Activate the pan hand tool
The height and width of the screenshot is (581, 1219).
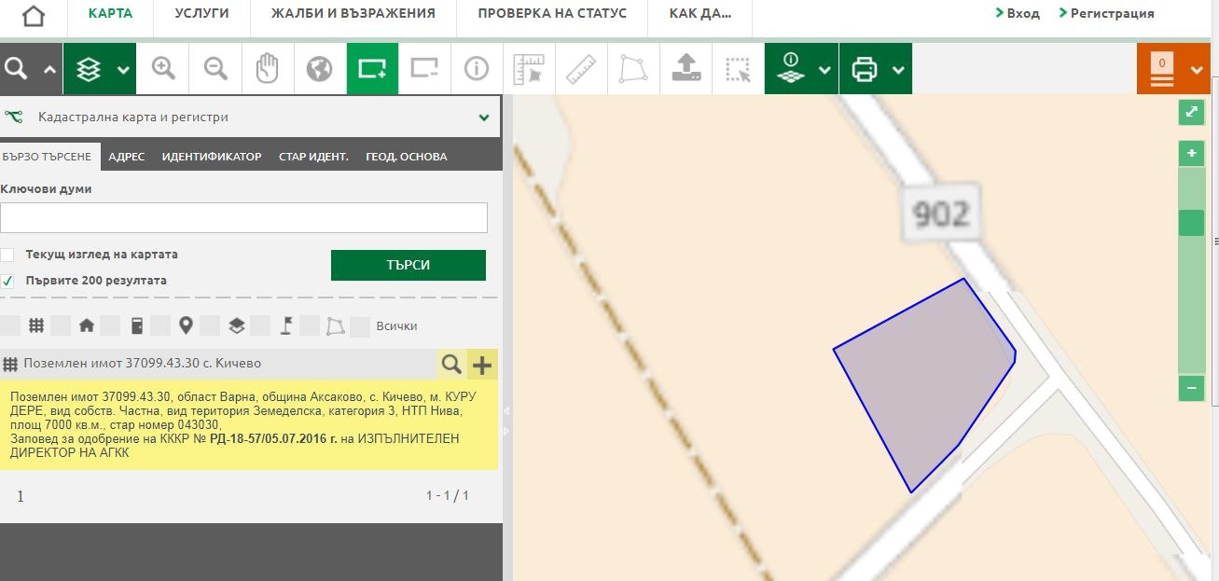[268, 69]
